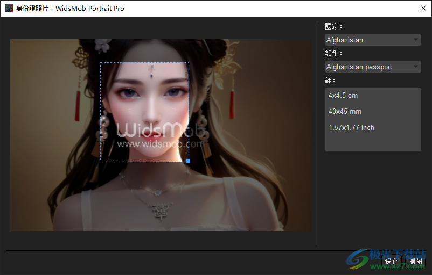Click the 類型 label
Image resolution: width=432 pixels, height=275 pixels.
[333, 53]
